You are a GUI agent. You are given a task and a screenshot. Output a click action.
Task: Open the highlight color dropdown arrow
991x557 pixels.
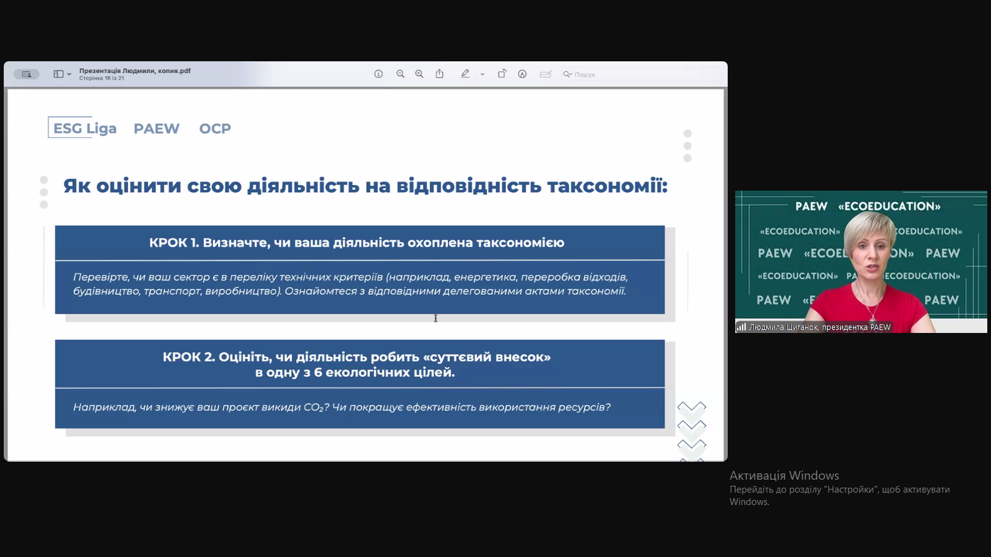coord(482,74)
